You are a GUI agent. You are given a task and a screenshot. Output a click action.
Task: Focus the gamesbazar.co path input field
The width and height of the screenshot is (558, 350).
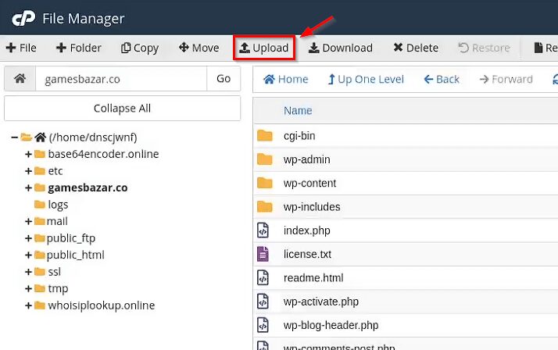coord(121,79)
